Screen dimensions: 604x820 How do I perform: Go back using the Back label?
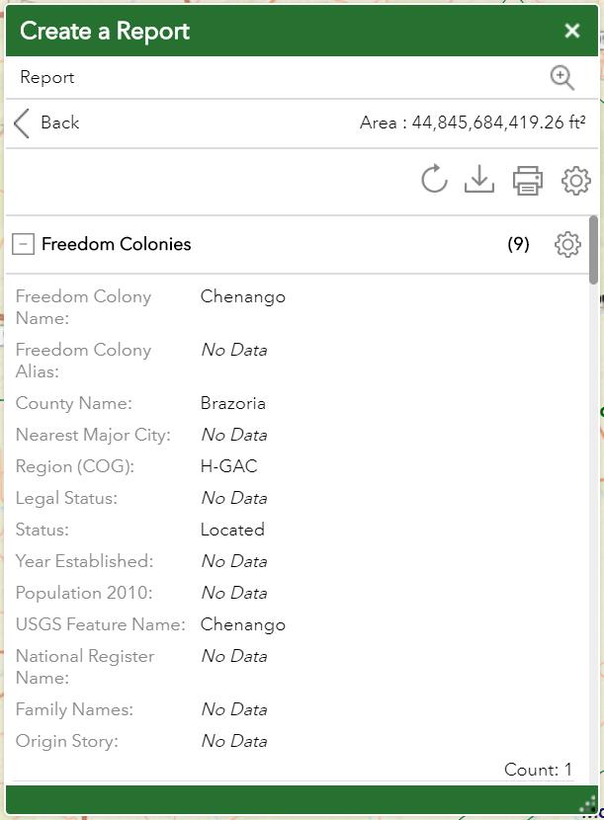[x=59, y=123]
